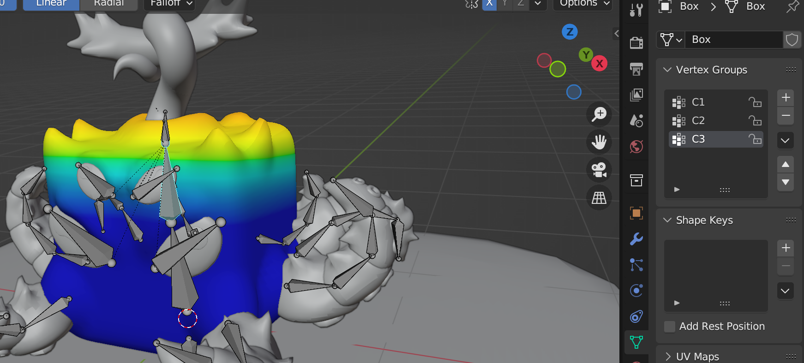This screenshot has height=363, width=804.
Task: Click the Vertex Groups panel drag grip
Action: (791, 70)
